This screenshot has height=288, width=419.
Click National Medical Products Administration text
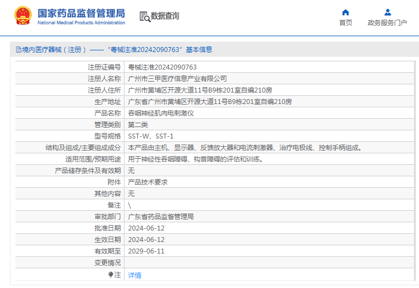click(81, 22)
